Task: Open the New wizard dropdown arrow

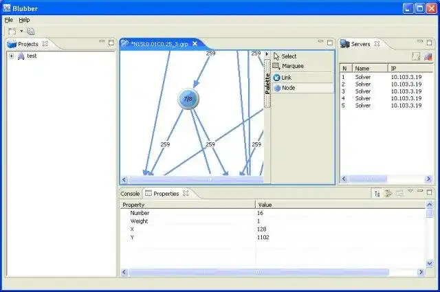Action: 21,31
